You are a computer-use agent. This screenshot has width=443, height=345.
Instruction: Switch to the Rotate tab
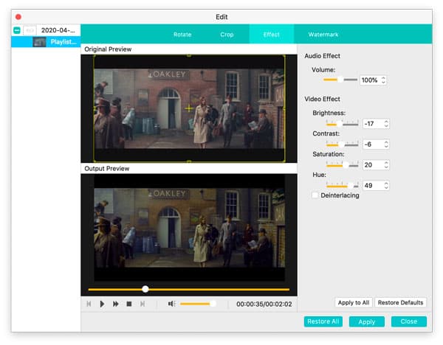coord(182,35)
